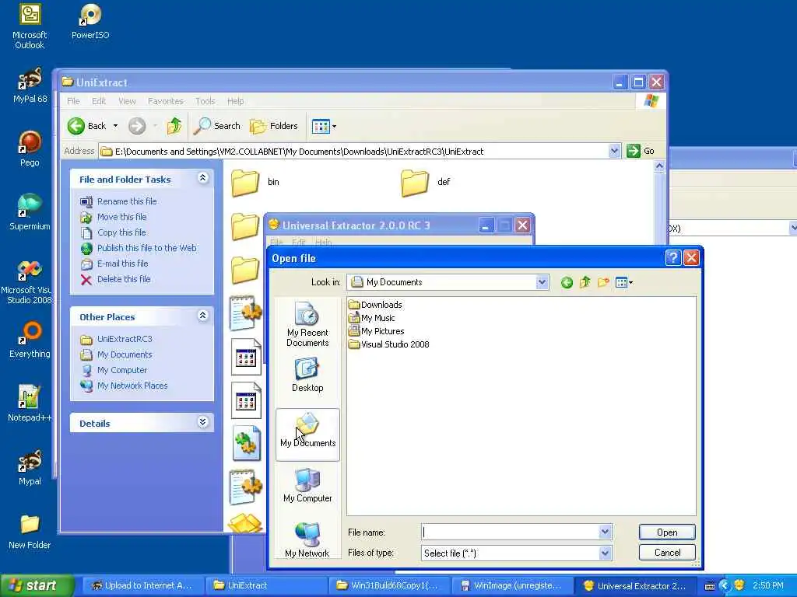
Task: Collapse File and Folder Tasks panel
Action: coord(203,178)
